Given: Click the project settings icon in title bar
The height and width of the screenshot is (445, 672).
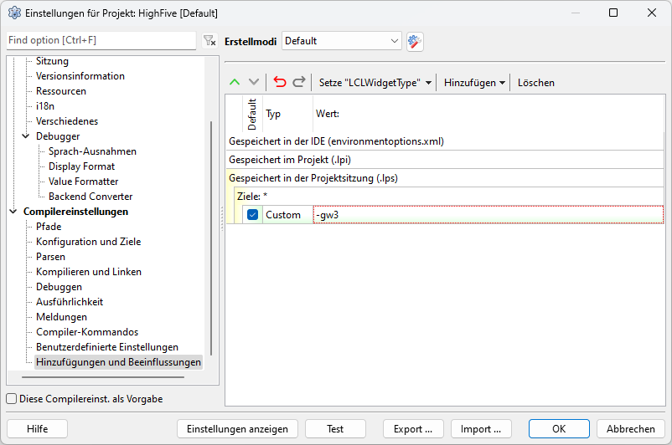Looking at the screenshot, I should click(x=13, y=13).
